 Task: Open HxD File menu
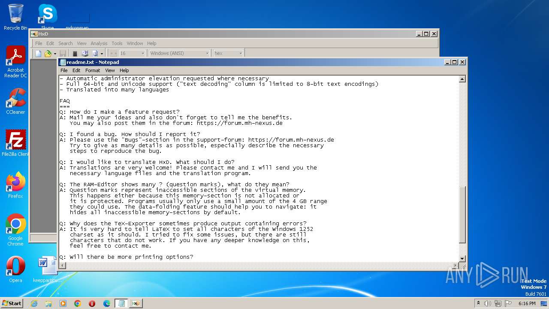[39, 43]
